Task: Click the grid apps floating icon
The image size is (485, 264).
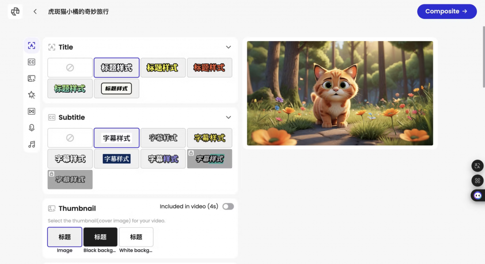Action: [x=477, y=181]
